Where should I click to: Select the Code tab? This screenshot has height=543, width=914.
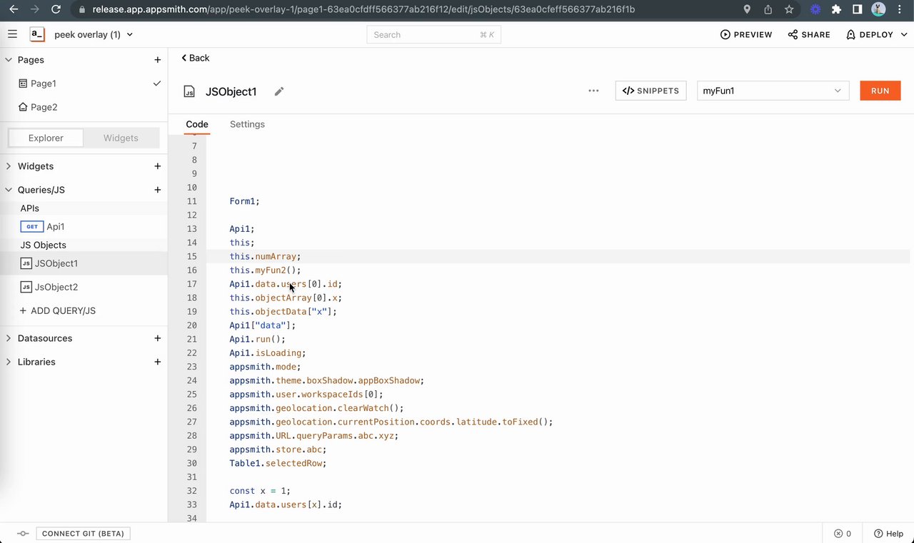pos(197,124)
